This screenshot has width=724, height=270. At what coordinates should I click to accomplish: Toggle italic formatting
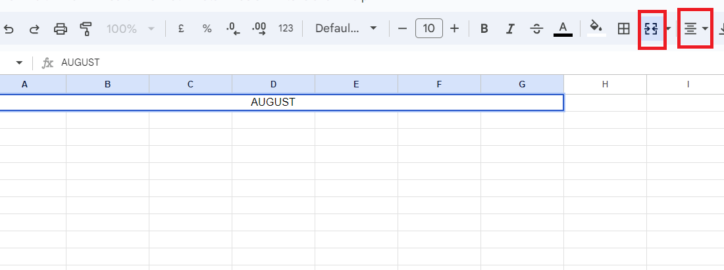pos(510,29)
